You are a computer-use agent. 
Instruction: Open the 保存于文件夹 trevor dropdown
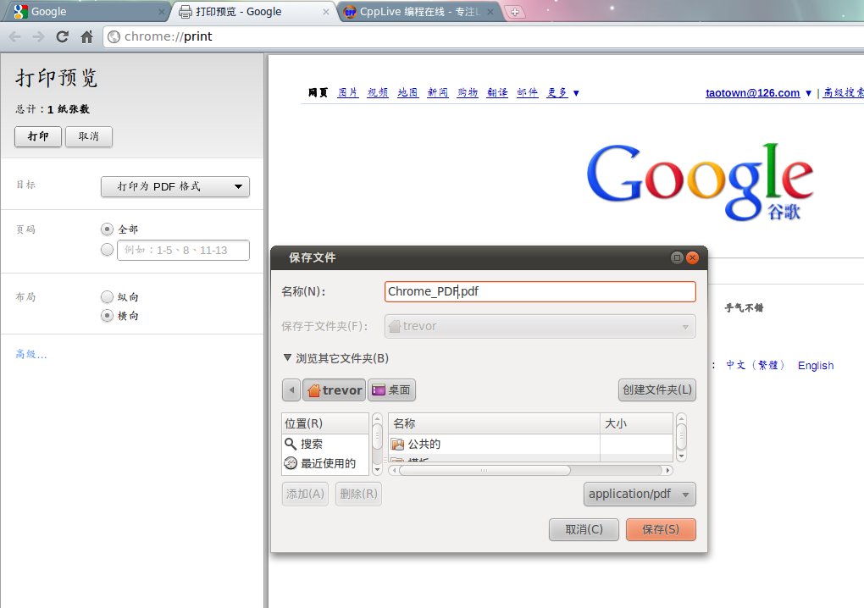[540, 326]
